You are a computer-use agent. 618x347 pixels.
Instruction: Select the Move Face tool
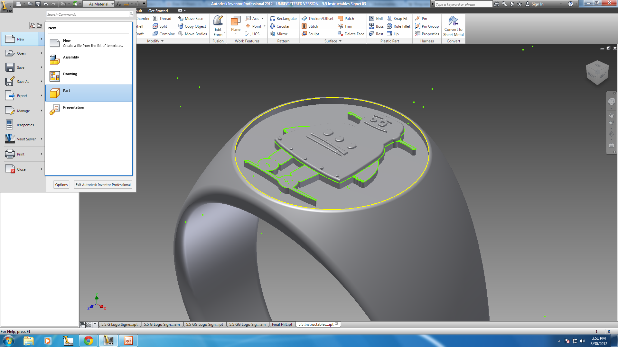pyautogui.click(x=191, y=19)
